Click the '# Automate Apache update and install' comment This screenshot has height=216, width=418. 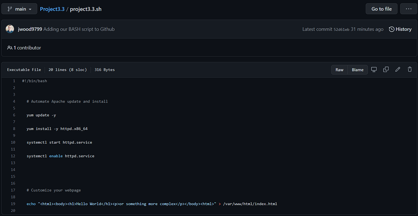(x=67, y=102)
